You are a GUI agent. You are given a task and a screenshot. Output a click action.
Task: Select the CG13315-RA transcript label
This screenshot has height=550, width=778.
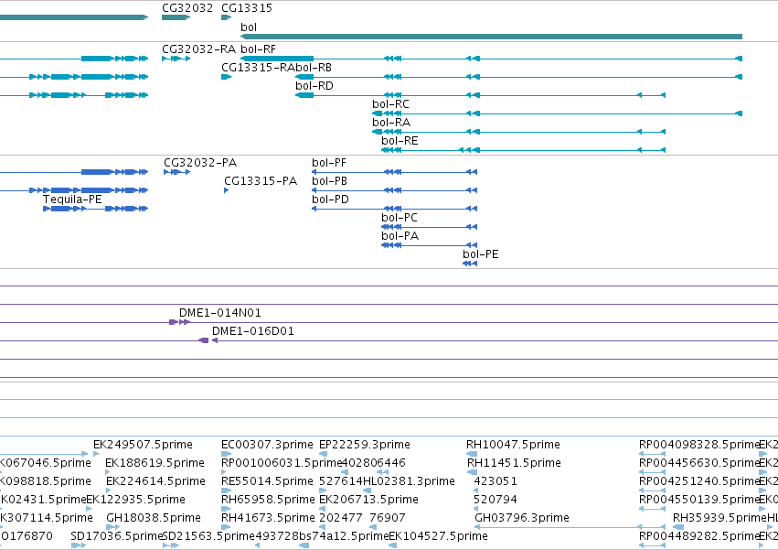[x=258, y=68]
